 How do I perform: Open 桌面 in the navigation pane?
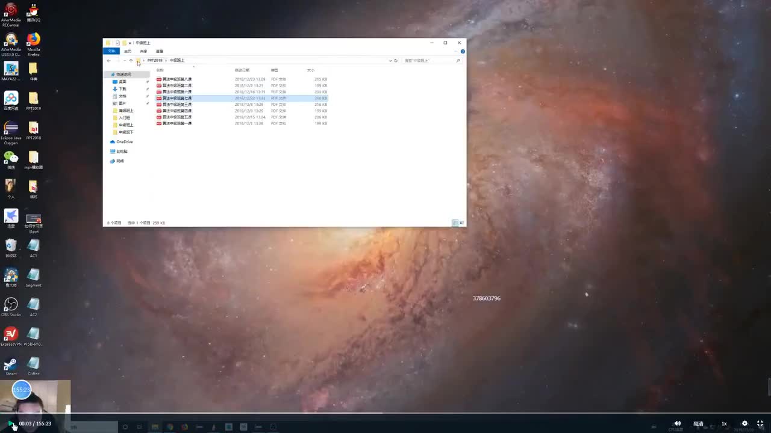coord(122,82)
